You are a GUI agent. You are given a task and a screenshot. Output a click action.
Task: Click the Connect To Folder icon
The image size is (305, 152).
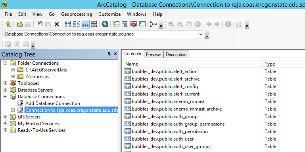click(x=19, y=24)
